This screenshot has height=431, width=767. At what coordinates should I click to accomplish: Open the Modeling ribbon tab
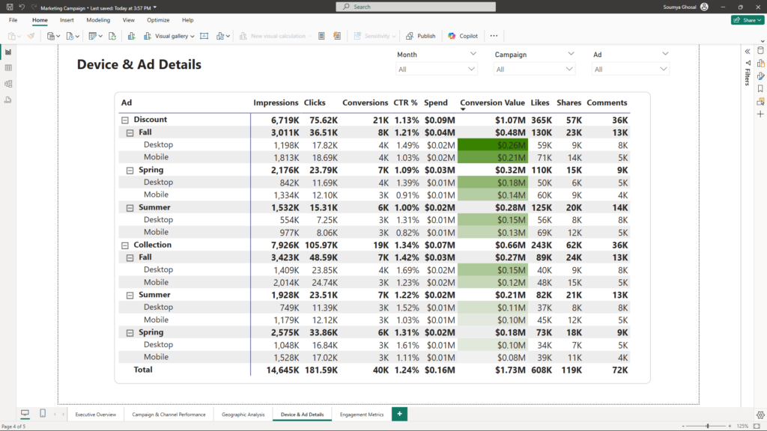[x=98, y=20]
